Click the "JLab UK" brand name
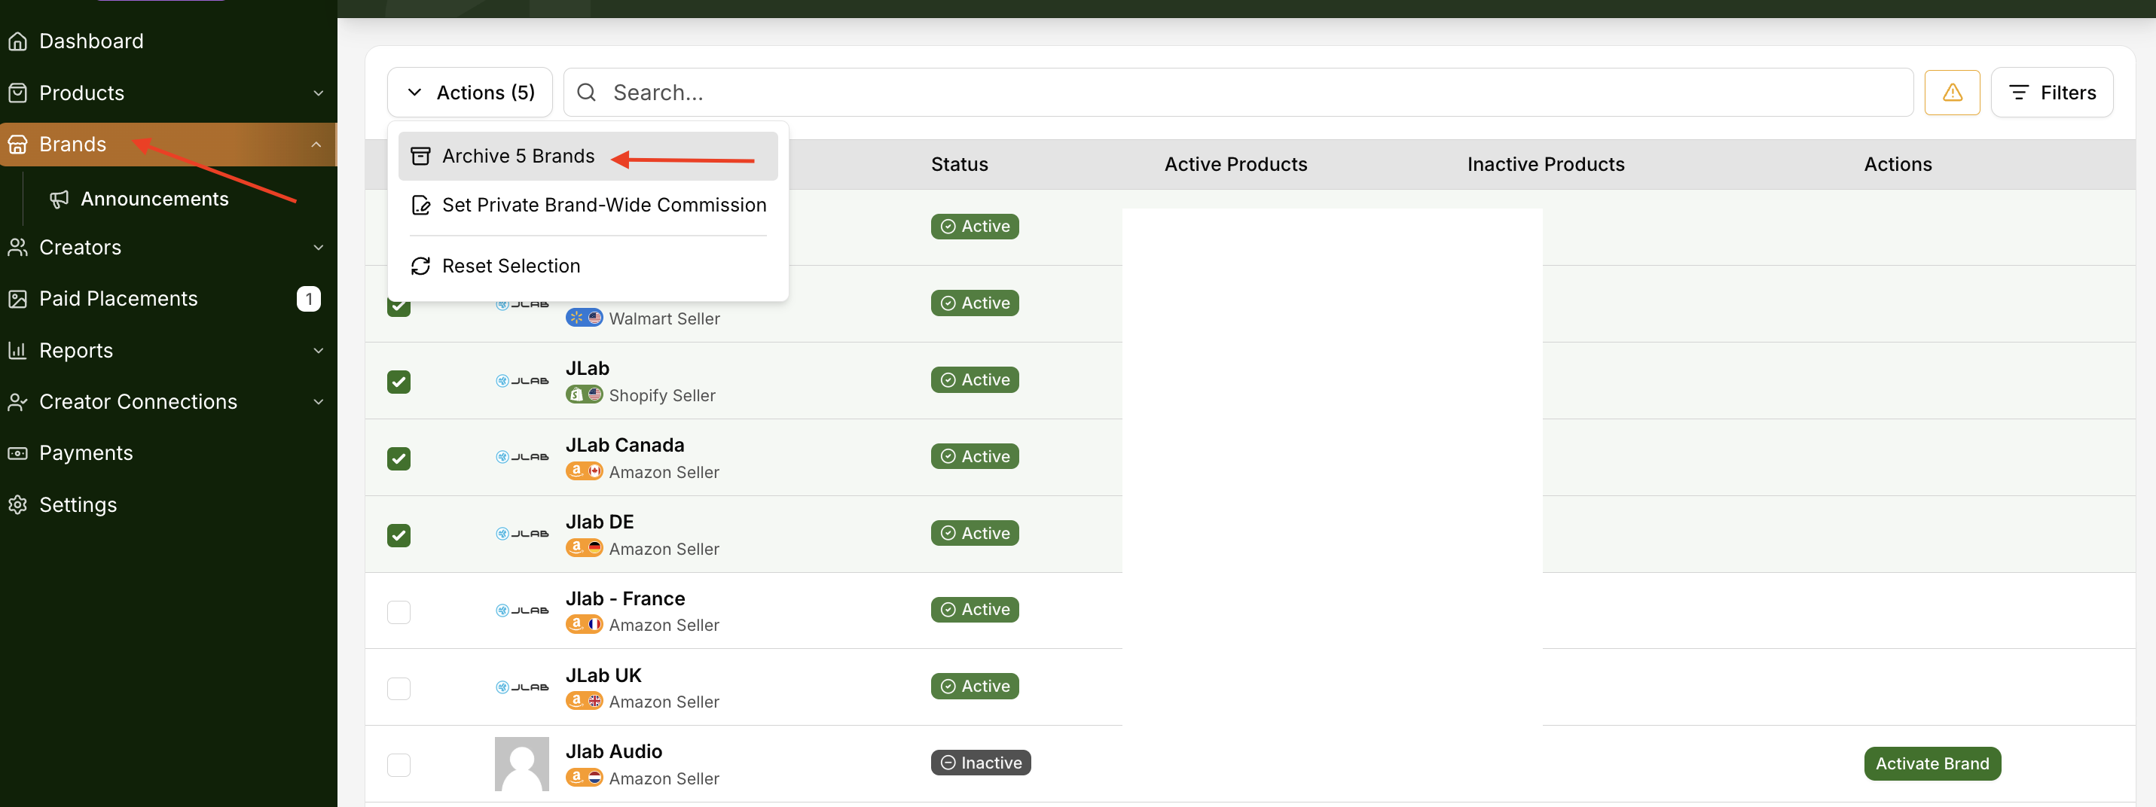Image resolution: width=2156 pixels, height=807 pixels. coord(603,675)
